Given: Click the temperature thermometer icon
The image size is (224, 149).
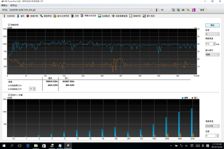Looking at the screenshot, I should click(x=156, y=10).
